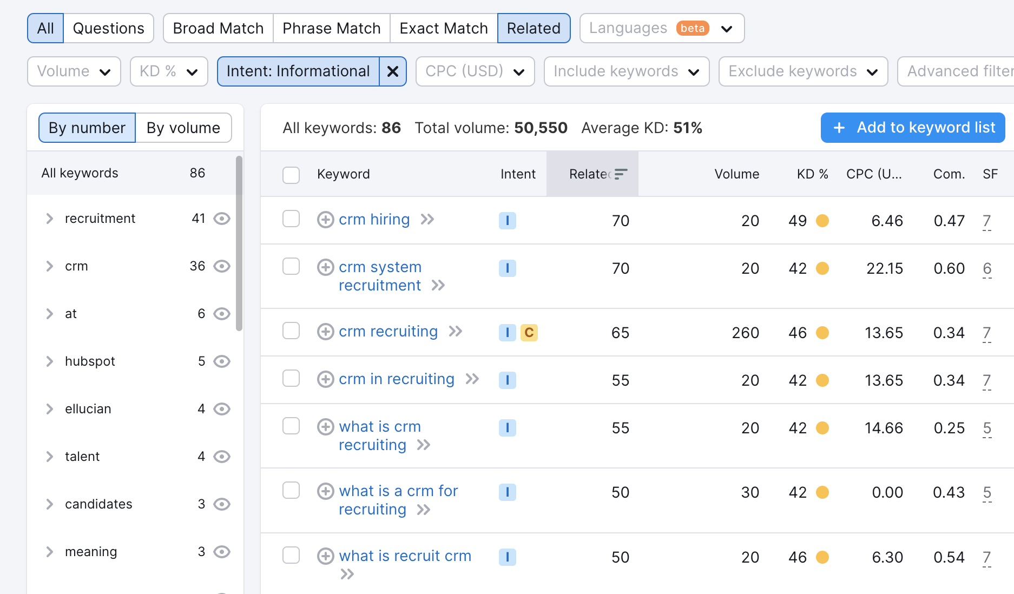Click the plus icon beside crm hiring
This screenshot has height=594, width=1014.
pos(325,220)
